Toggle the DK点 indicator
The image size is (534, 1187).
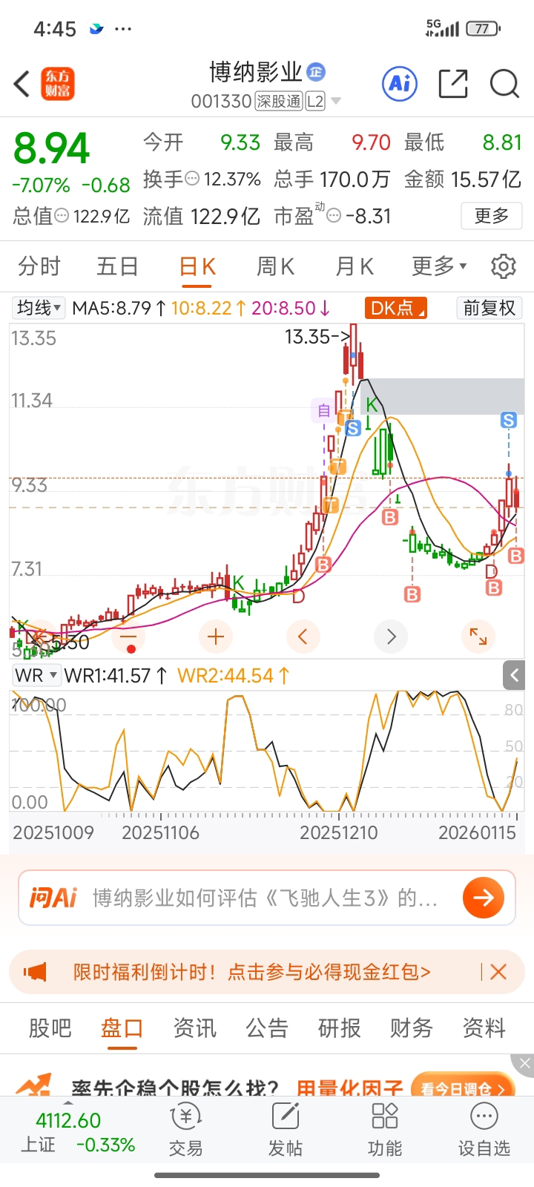(x=396, y=307)
